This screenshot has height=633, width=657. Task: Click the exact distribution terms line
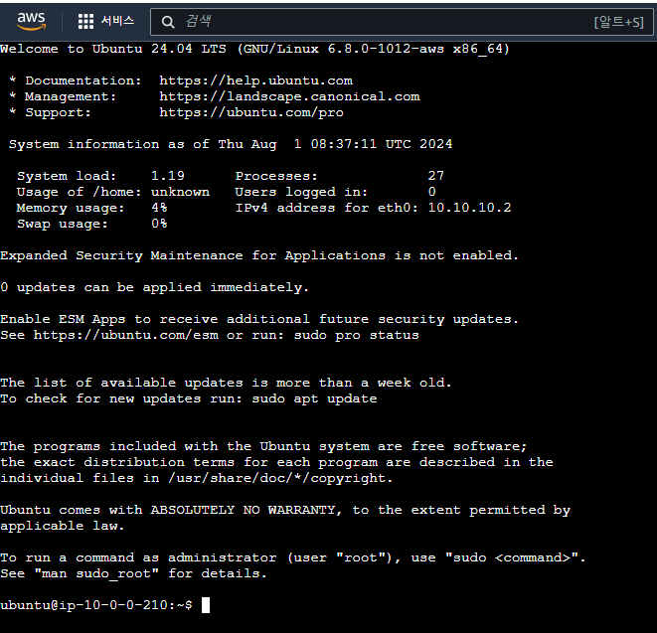pos(276,462)
